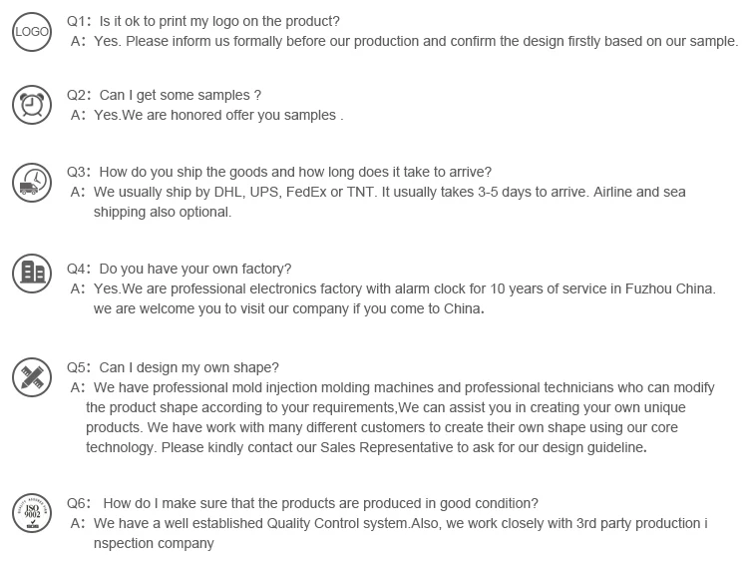Click the Q4 own factory question
The width and height of the screenshot is (748, 567).
point(180,269)
